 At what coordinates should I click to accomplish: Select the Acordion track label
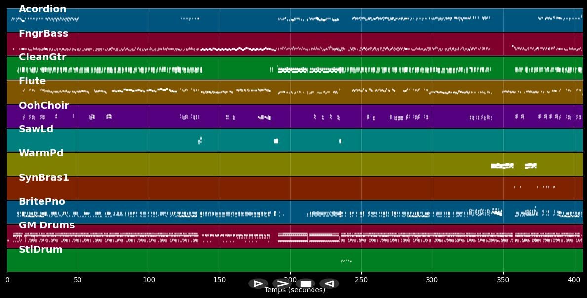pyautogui.click(x=42, y=9)
